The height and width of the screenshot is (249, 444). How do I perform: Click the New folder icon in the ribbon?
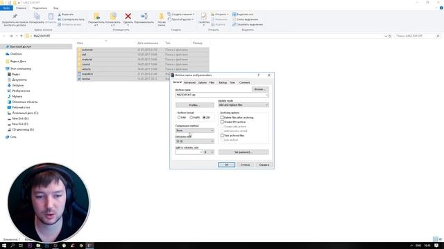(162, 17)
